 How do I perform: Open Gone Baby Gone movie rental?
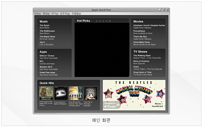pyautogui.click(x=144, y=43)
